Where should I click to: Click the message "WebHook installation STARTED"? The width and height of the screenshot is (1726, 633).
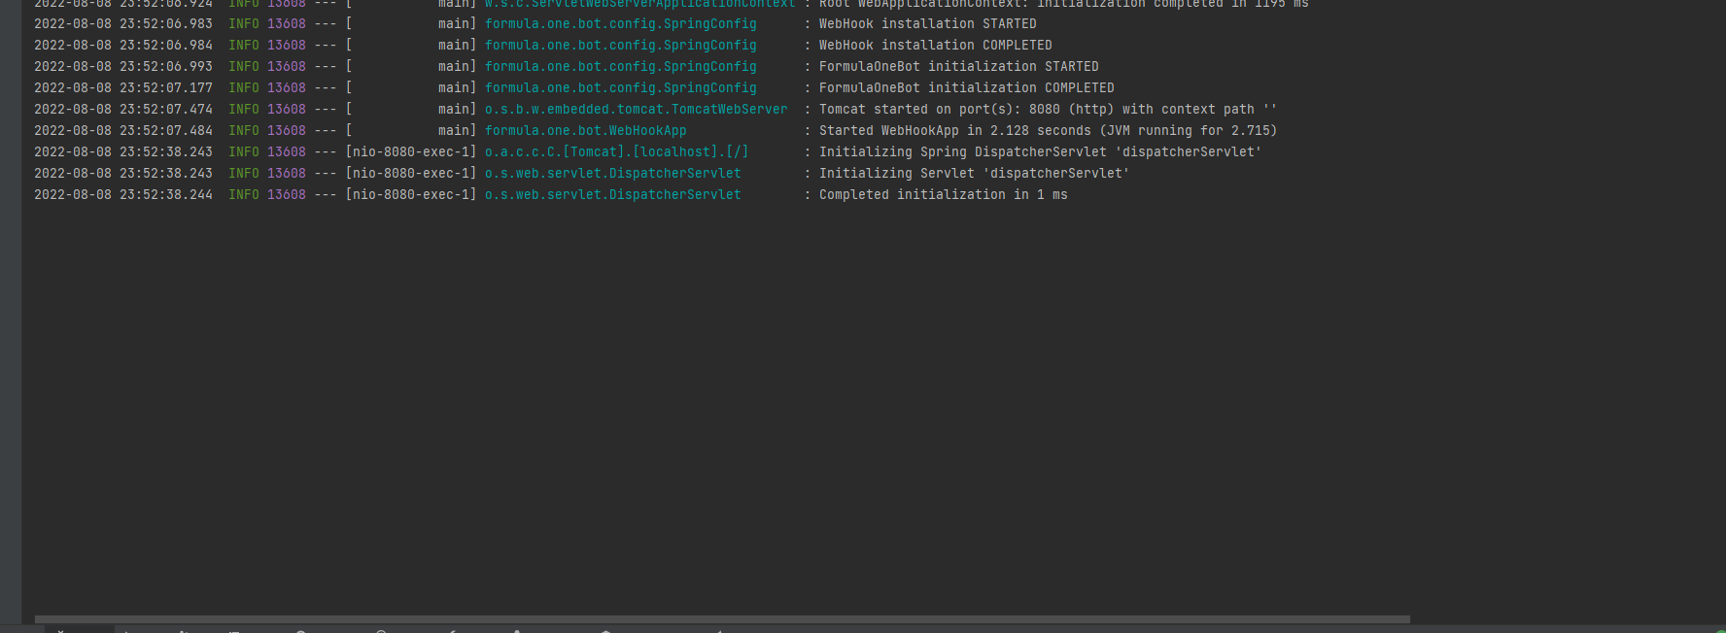pos(927,23)
